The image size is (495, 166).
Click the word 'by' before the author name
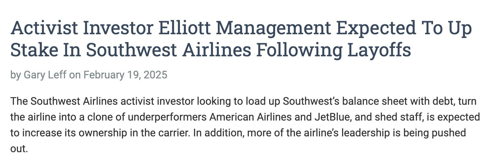click(x=15, y=75)
